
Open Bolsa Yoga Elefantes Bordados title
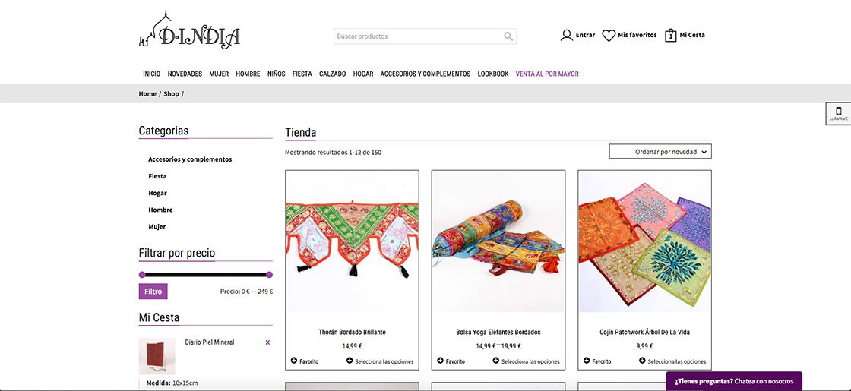pyautogui.click(x=498, y=332)
